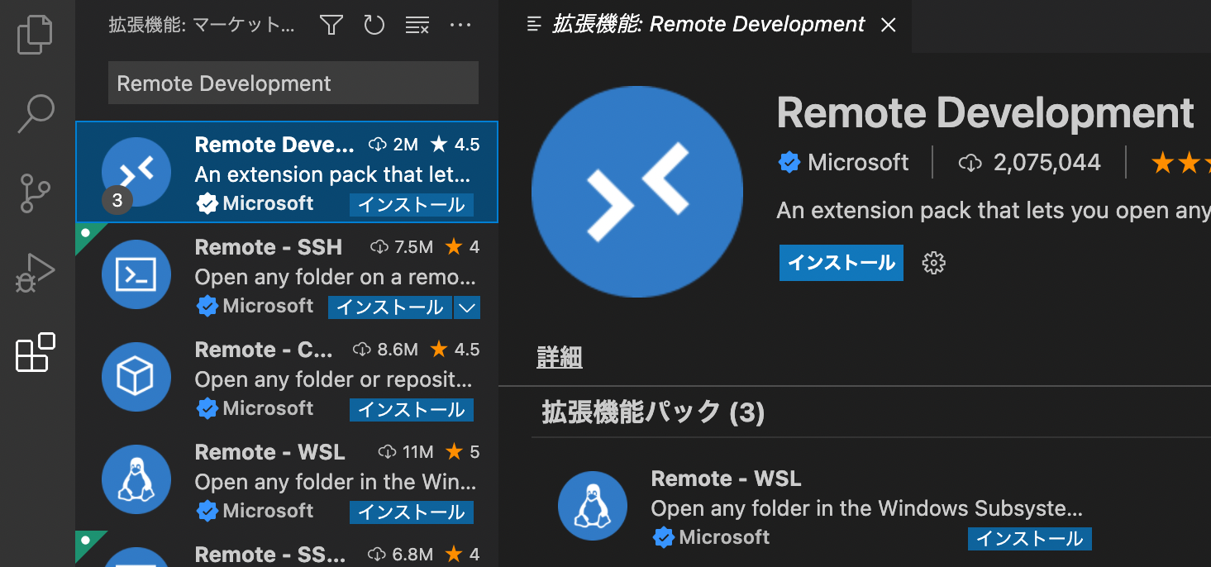Click the Microsoft publisher link in details

click(x=858, y=163)
